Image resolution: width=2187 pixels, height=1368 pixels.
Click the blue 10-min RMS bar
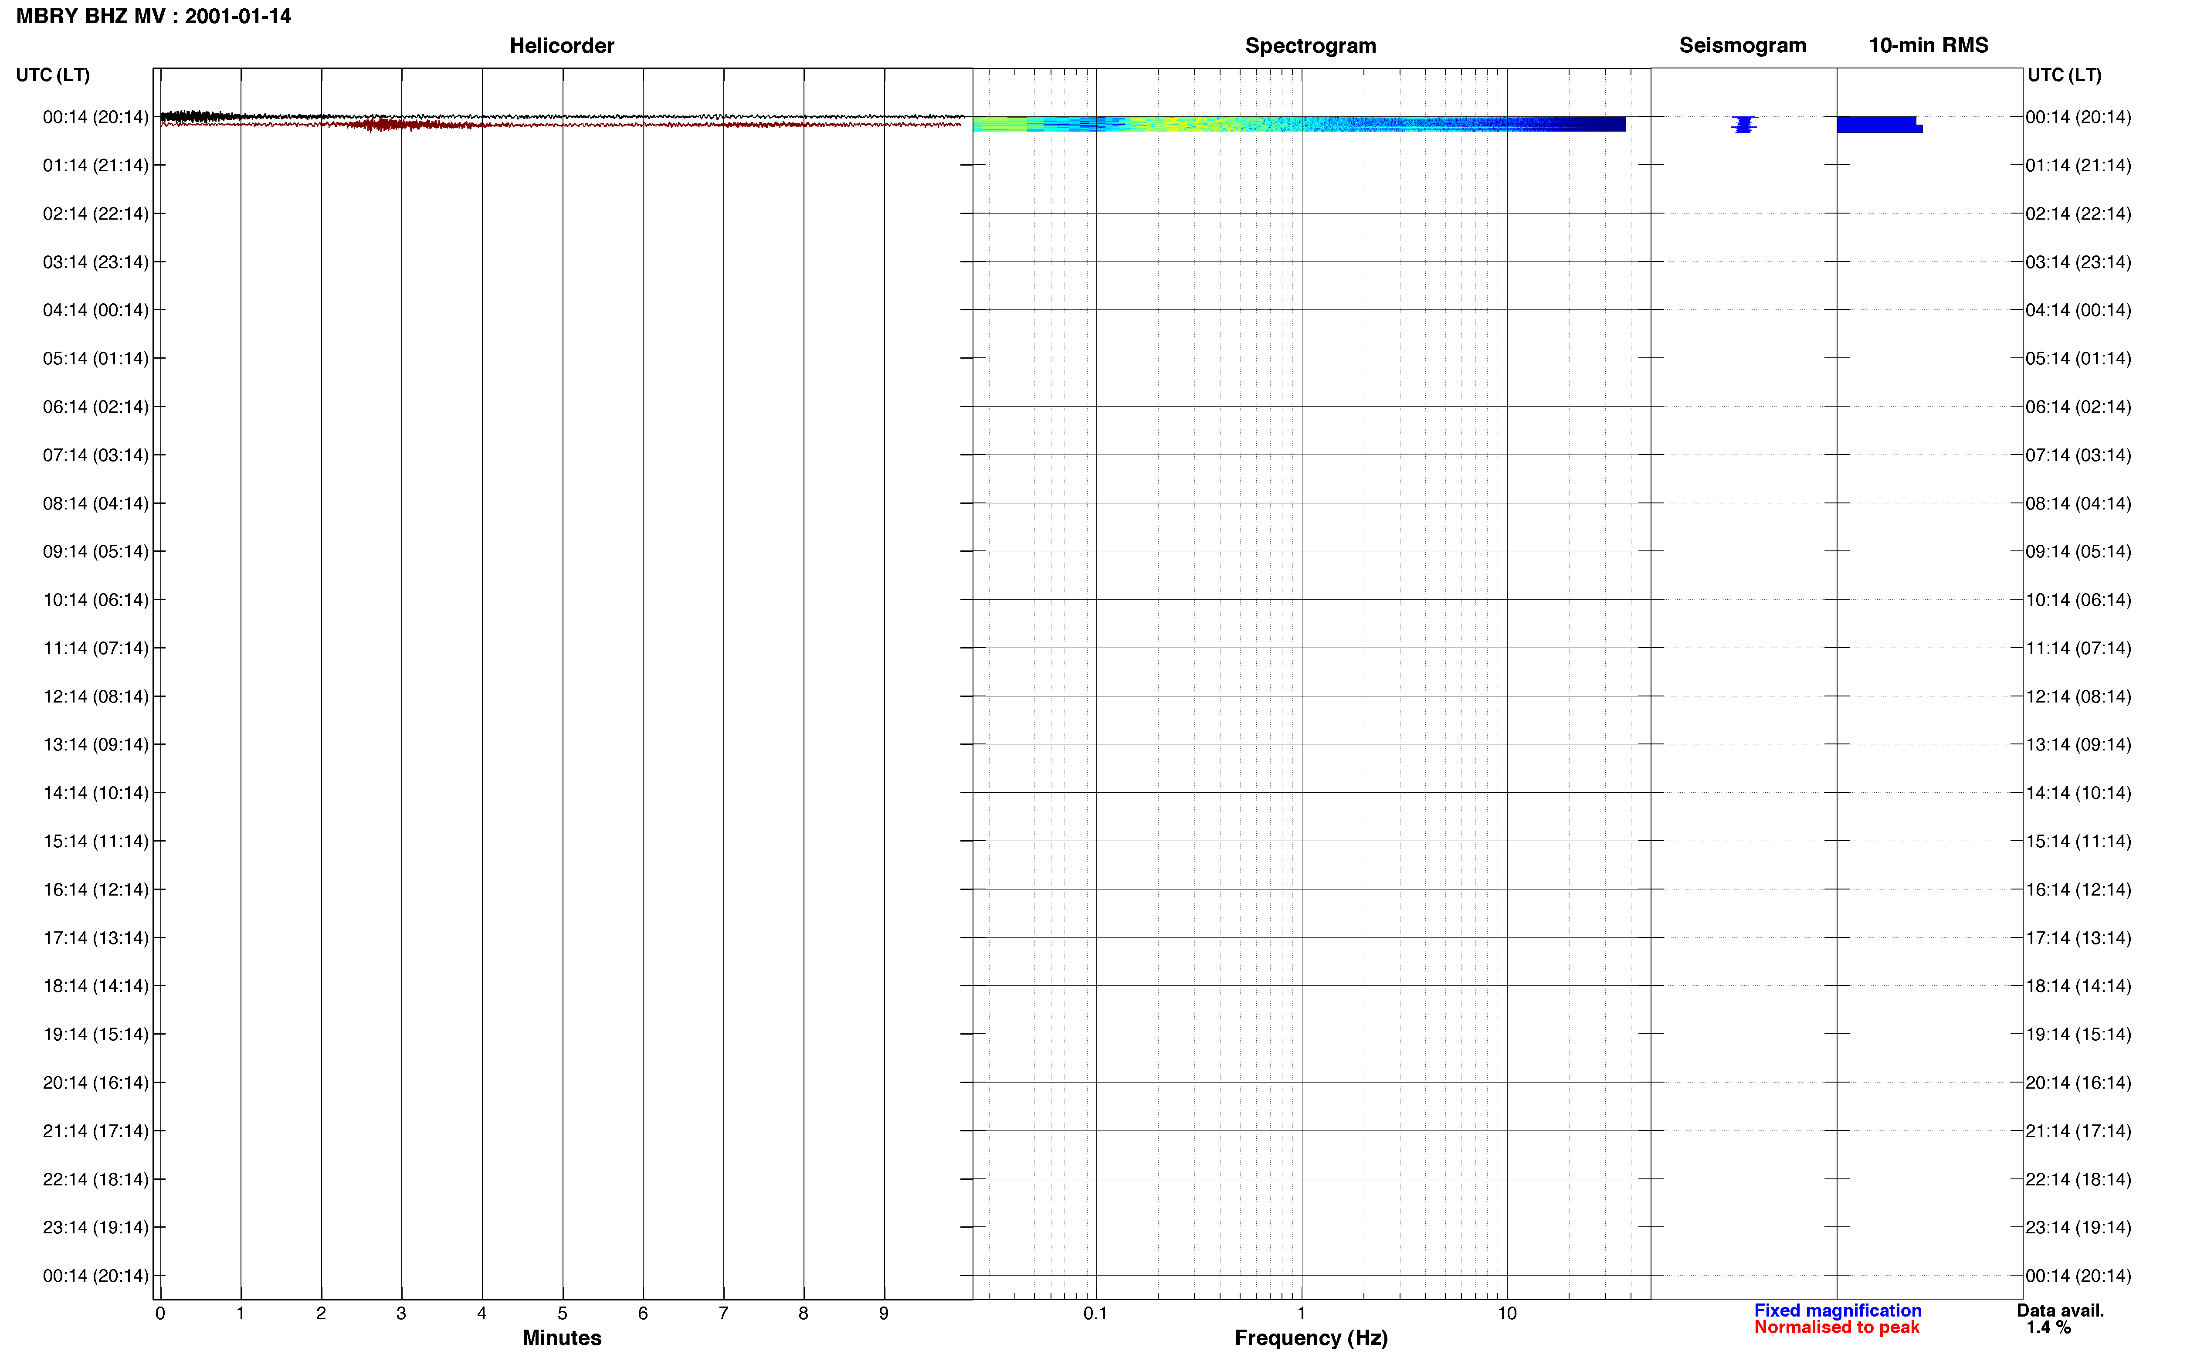tap(1879, 124)
